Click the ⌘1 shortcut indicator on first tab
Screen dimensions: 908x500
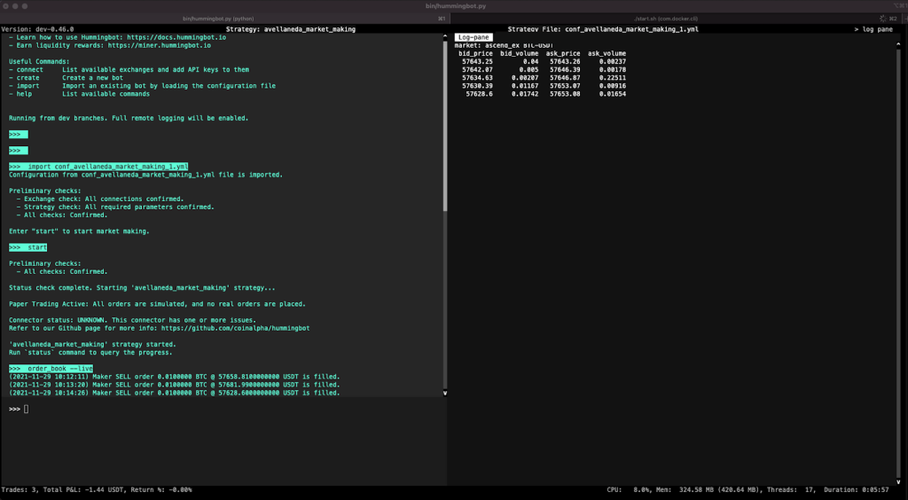[x=441, y=18]
